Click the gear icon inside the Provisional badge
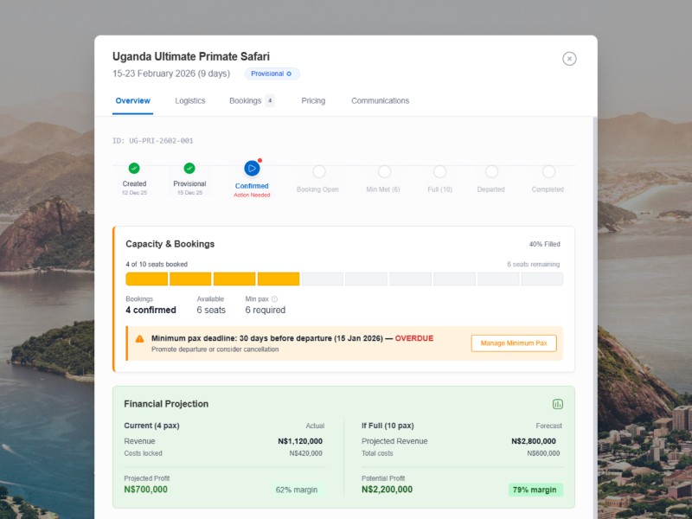The height and width of the screenshot is (519, 692). pyautogui.click(x=289, y=74)
